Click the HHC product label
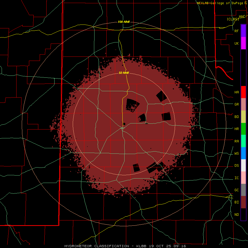248x248 pixels. 242,17
